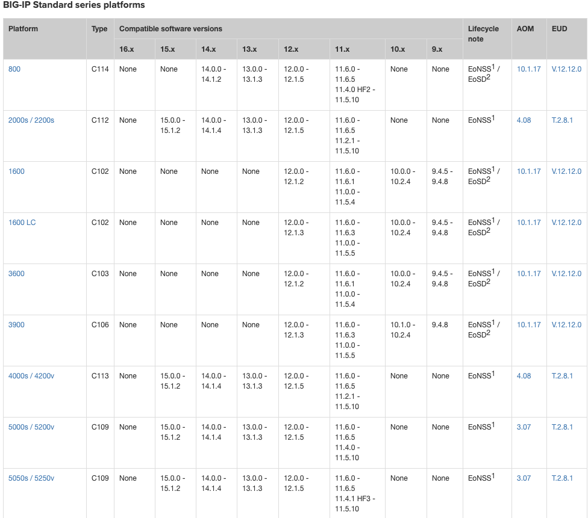Click EUD T.2.8.1 link in 5050s / 5250v row

click(562, 478)
